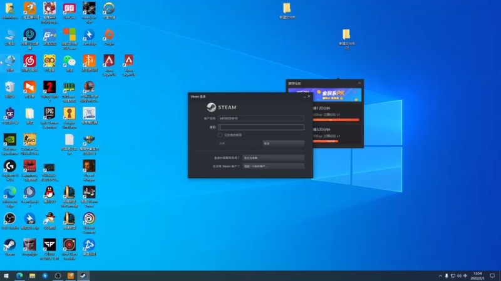Open the WeChat desktop shortcut
The image size is (501, 281).
point(70,63)
